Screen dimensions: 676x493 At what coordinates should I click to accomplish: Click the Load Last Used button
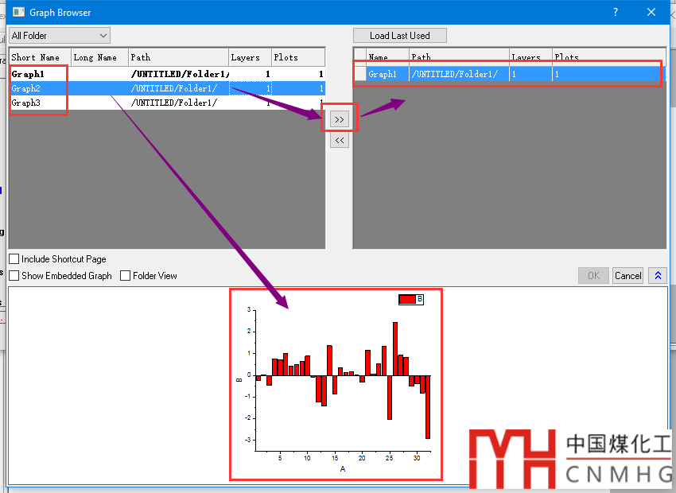coord(400,36)
